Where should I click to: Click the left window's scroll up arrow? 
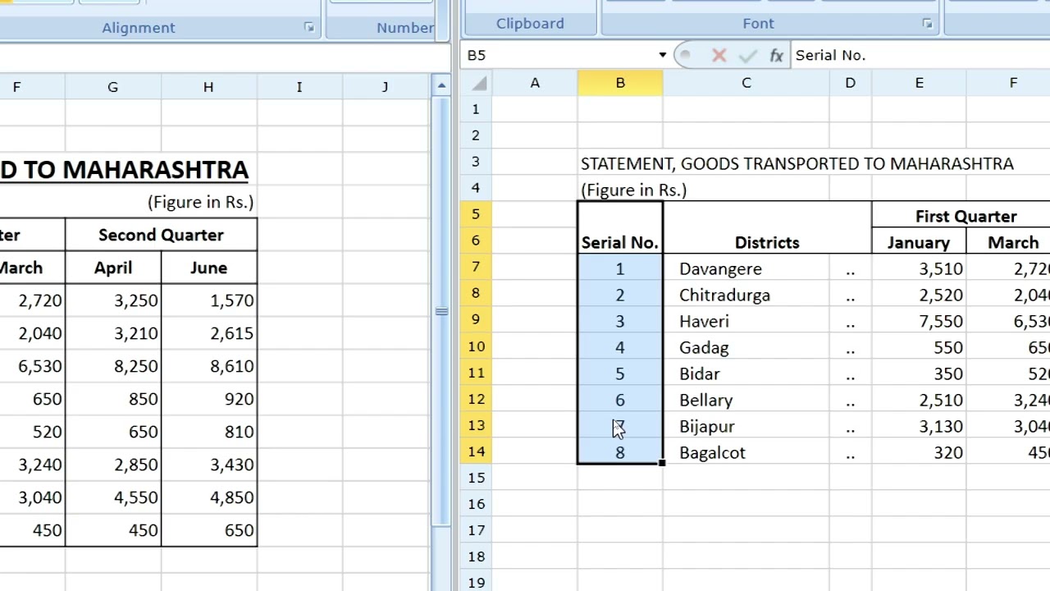pyautogui.click(x=441, y=85)
